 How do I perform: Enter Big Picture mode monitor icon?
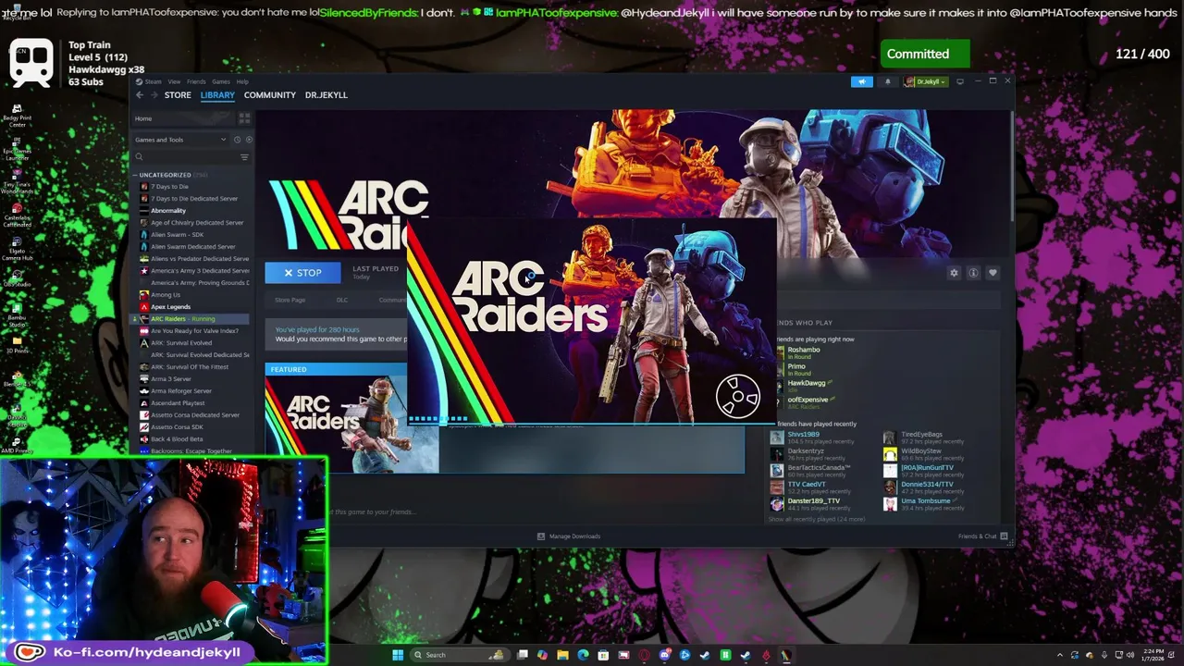pos(960,81)
